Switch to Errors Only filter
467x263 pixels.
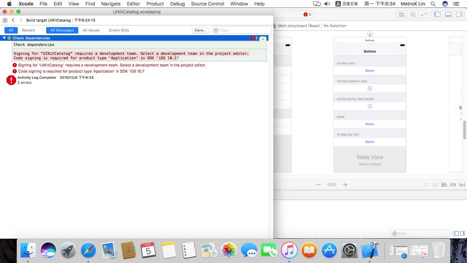click(119, 30)
